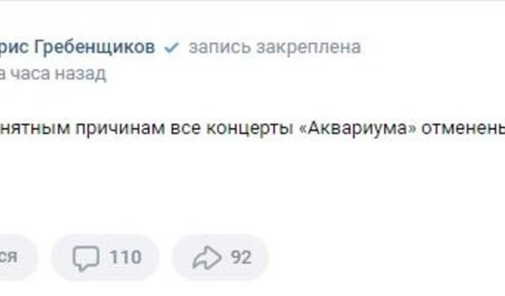Click the "запись закреплена" pinned label

[274, 47]
